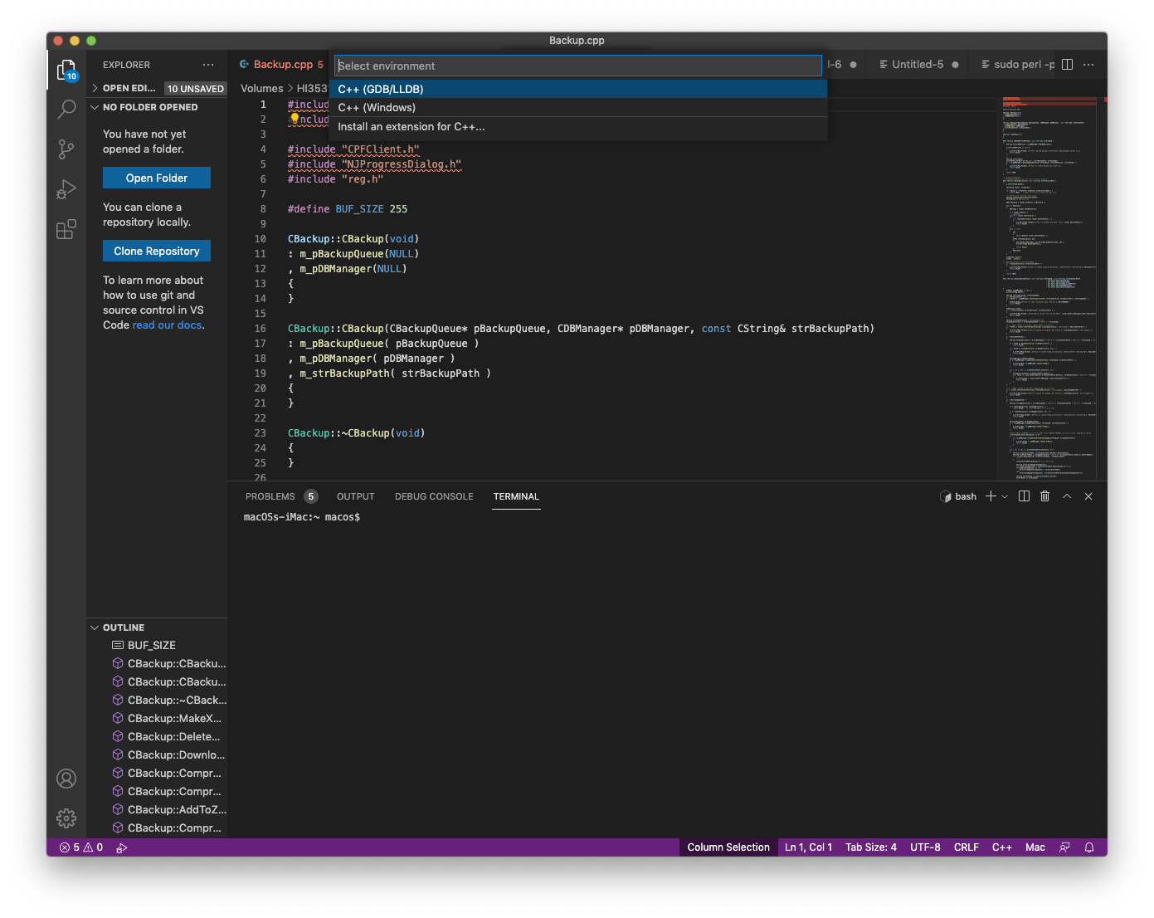
Task: Switch to the sudo perl tab
Action: [x=1017, y=65]
